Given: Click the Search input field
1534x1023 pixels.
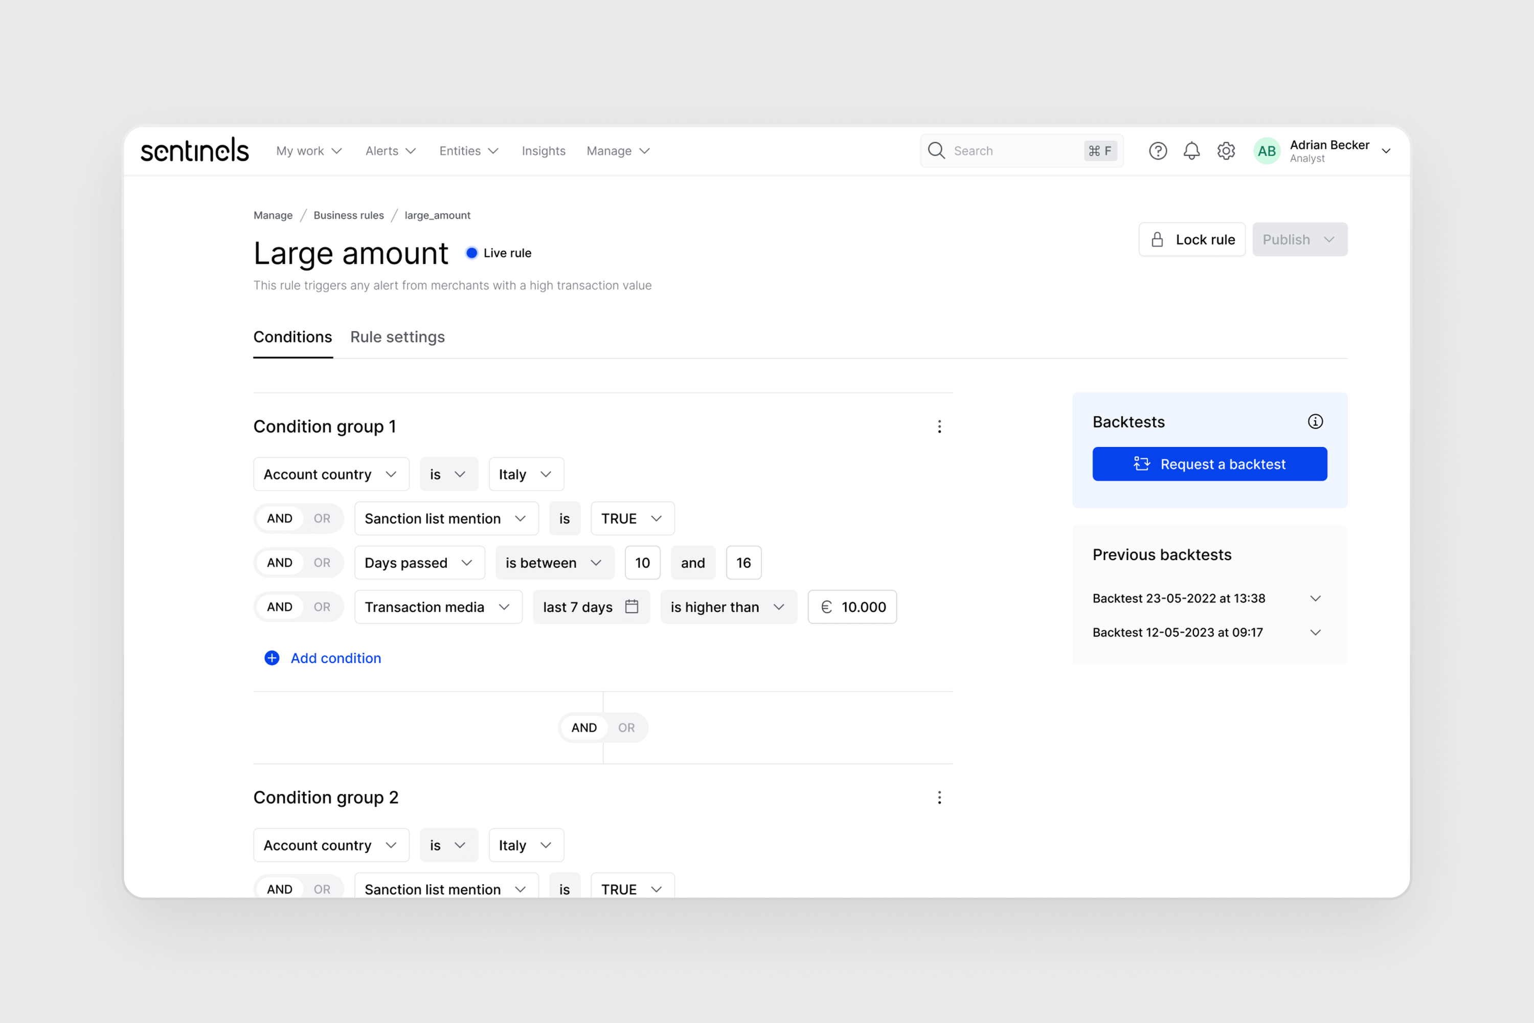Looking at the screenshot, I should pyautogui.click(x=1021, y=151).
